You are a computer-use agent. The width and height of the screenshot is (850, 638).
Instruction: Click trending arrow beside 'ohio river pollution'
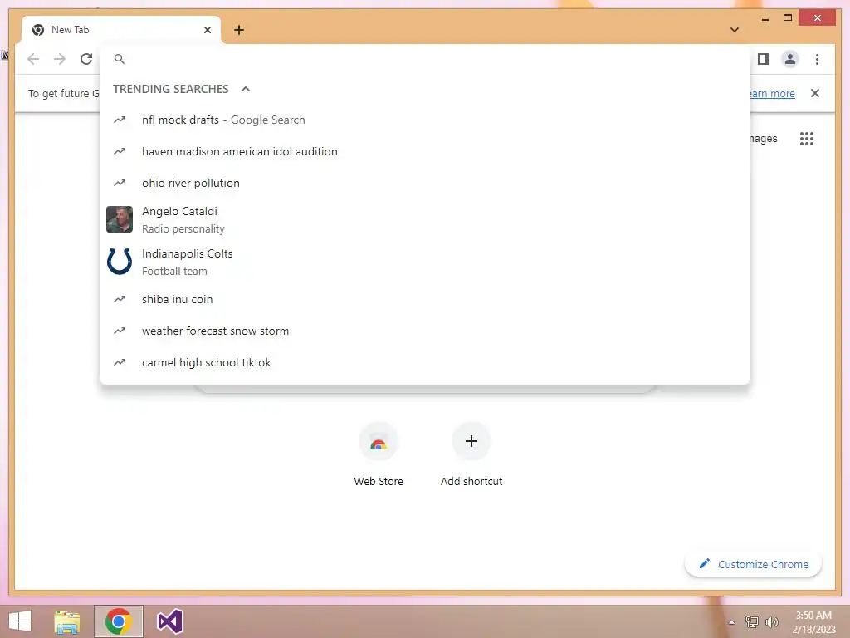(x=120, y=183)
